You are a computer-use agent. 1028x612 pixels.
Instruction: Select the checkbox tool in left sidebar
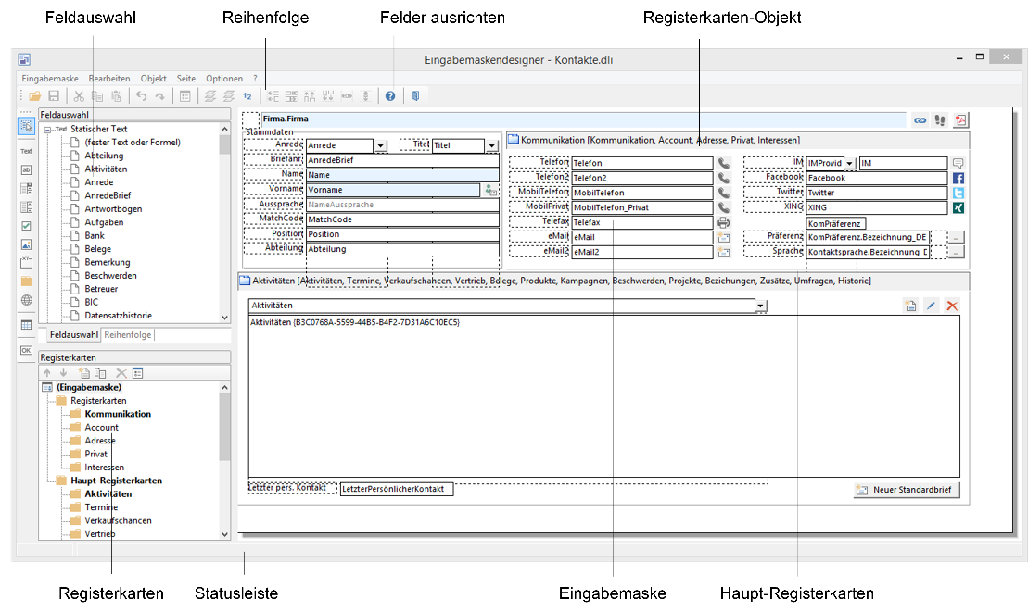[26, 226]
